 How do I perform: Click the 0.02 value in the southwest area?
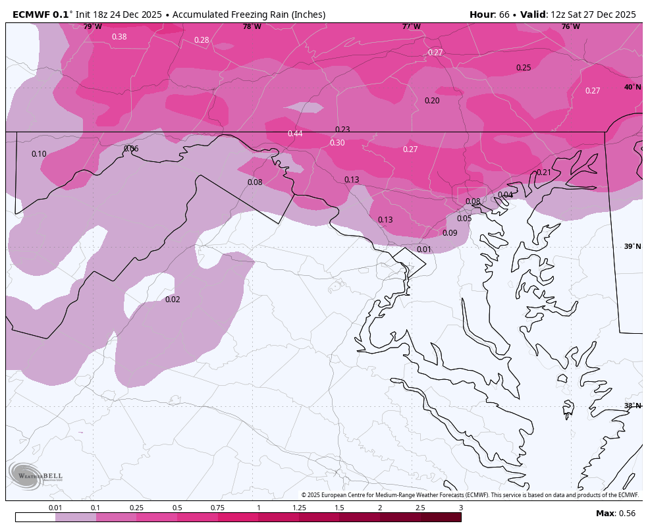(173, 300)
